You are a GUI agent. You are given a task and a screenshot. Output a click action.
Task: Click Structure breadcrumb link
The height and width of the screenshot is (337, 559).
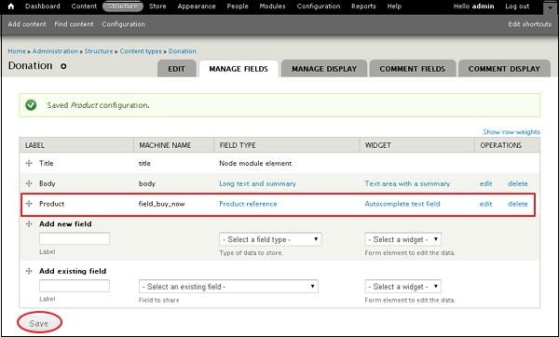pos(99,51)
